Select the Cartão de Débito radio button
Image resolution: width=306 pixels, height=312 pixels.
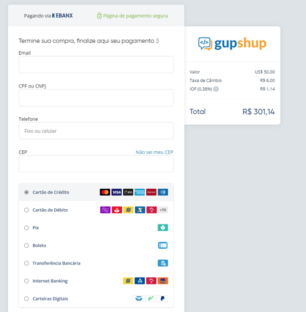(26, 210)
